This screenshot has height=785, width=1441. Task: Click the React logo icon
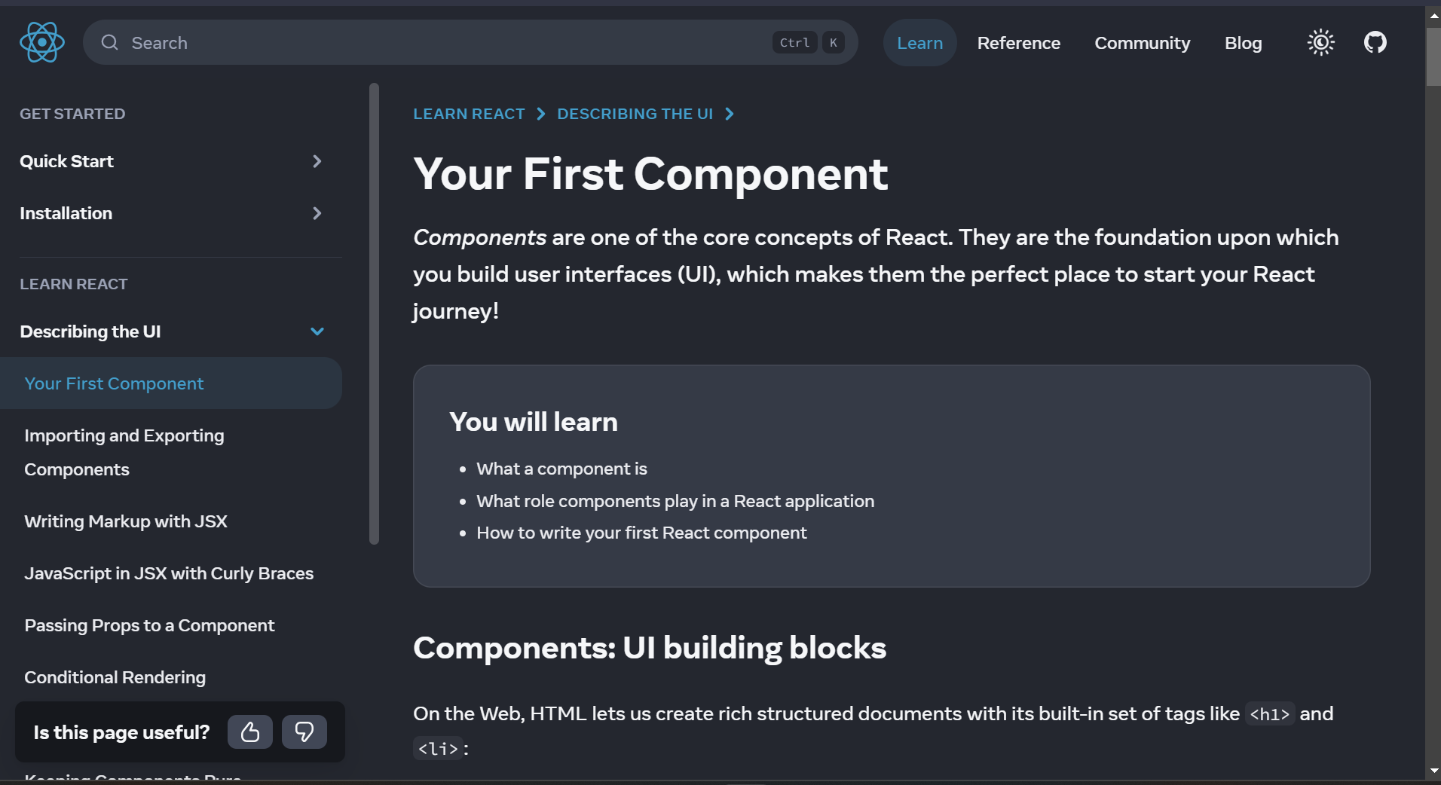[42, 42]
